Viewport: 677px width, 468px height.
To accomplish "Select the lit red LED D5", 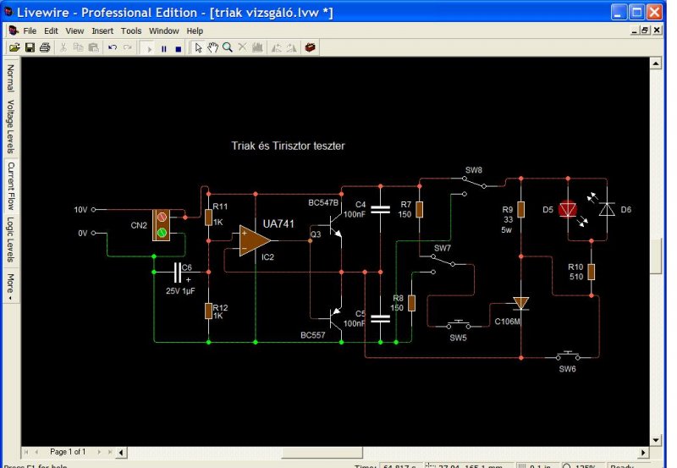I will [568, 210].
